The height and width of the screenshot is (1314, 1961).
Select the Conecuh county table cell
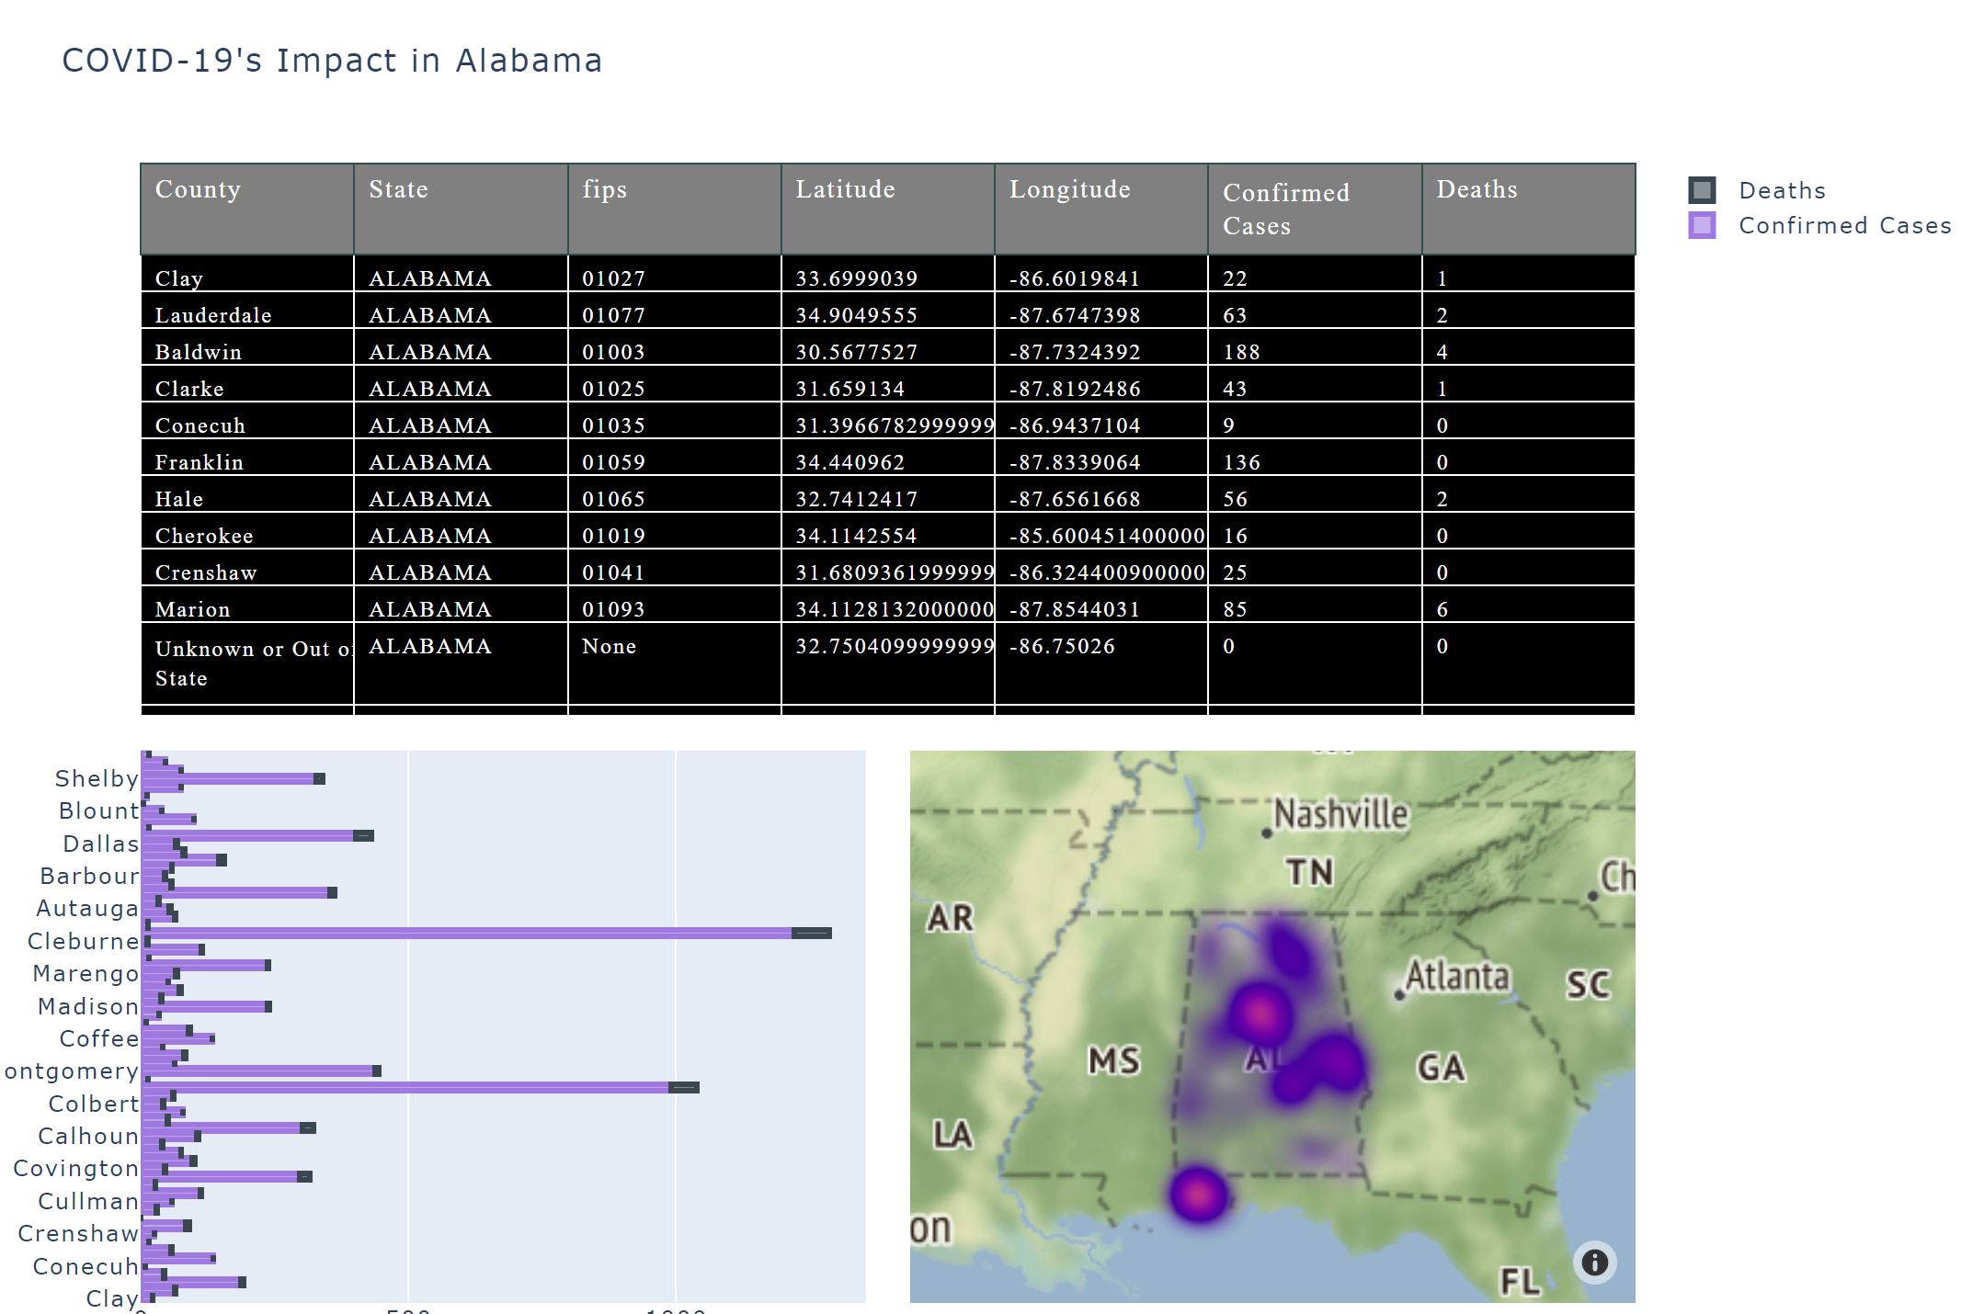[x=247, y=421]
